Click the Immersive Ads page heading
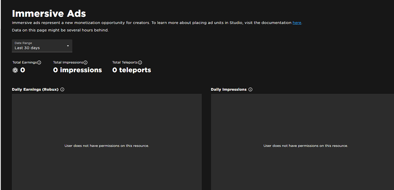Viewport: 394px width, 190px height. [x=49, y=13]
